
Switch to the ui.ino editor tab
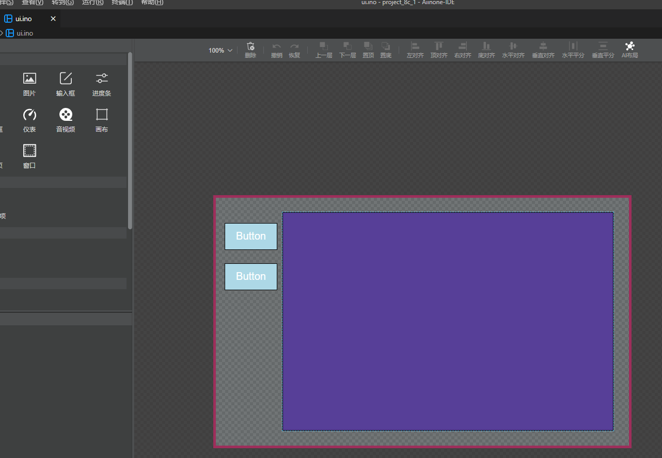pos(24,19)
